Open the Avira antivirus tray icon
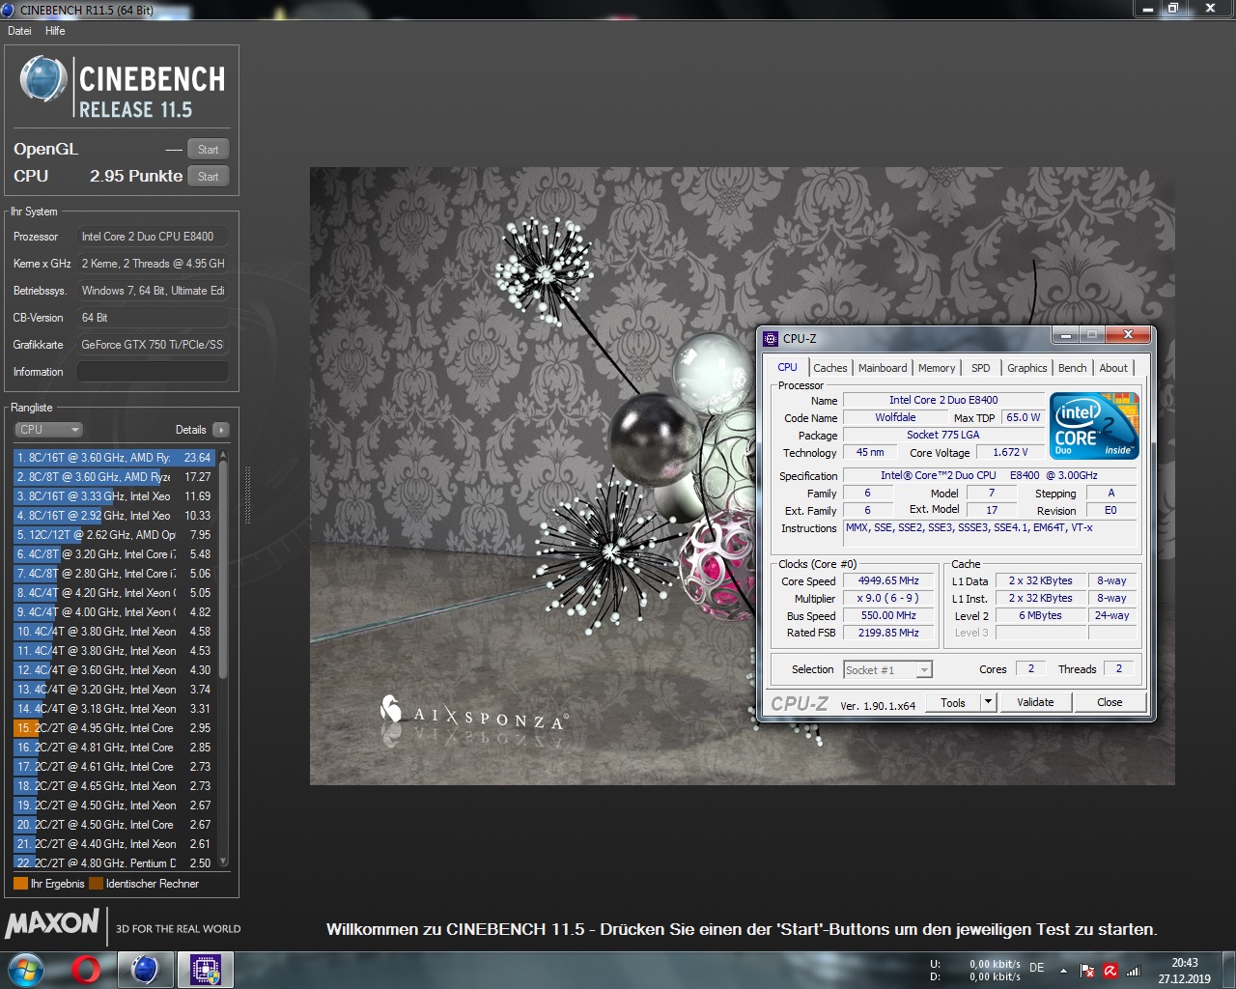The width and height of the screenshot is (1236, 989). pyautogui.click(x=1110, y=971)
